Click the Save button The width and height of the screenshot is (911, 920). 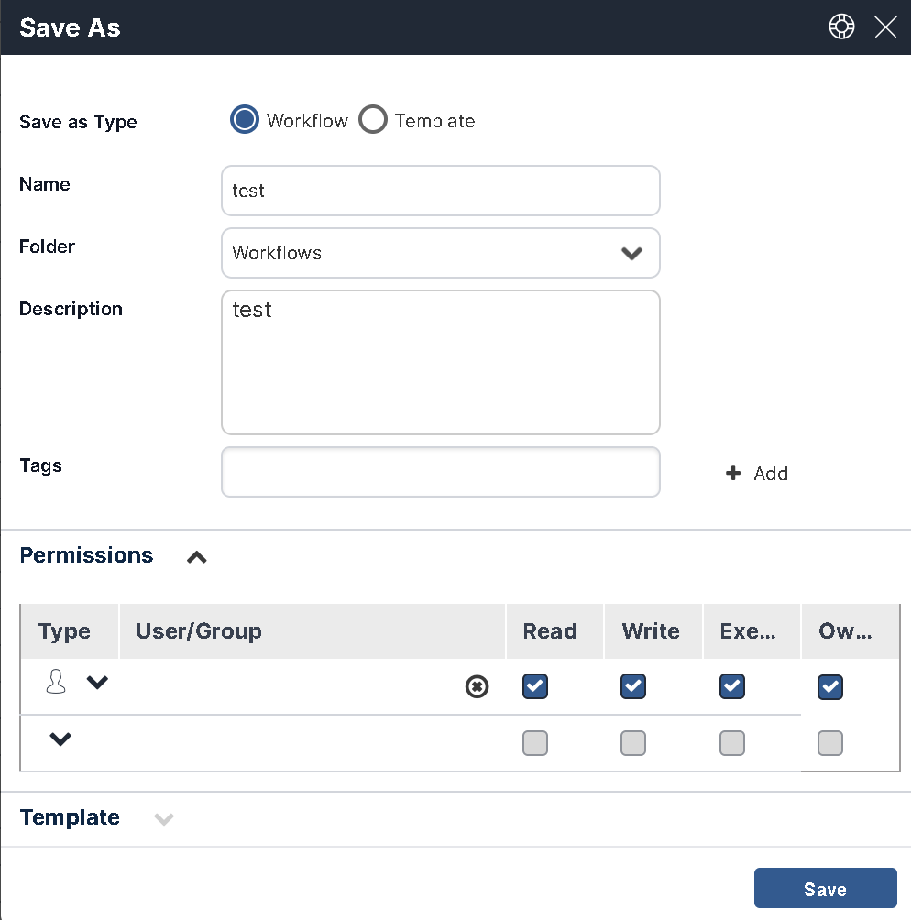click(x=824, y=888)
